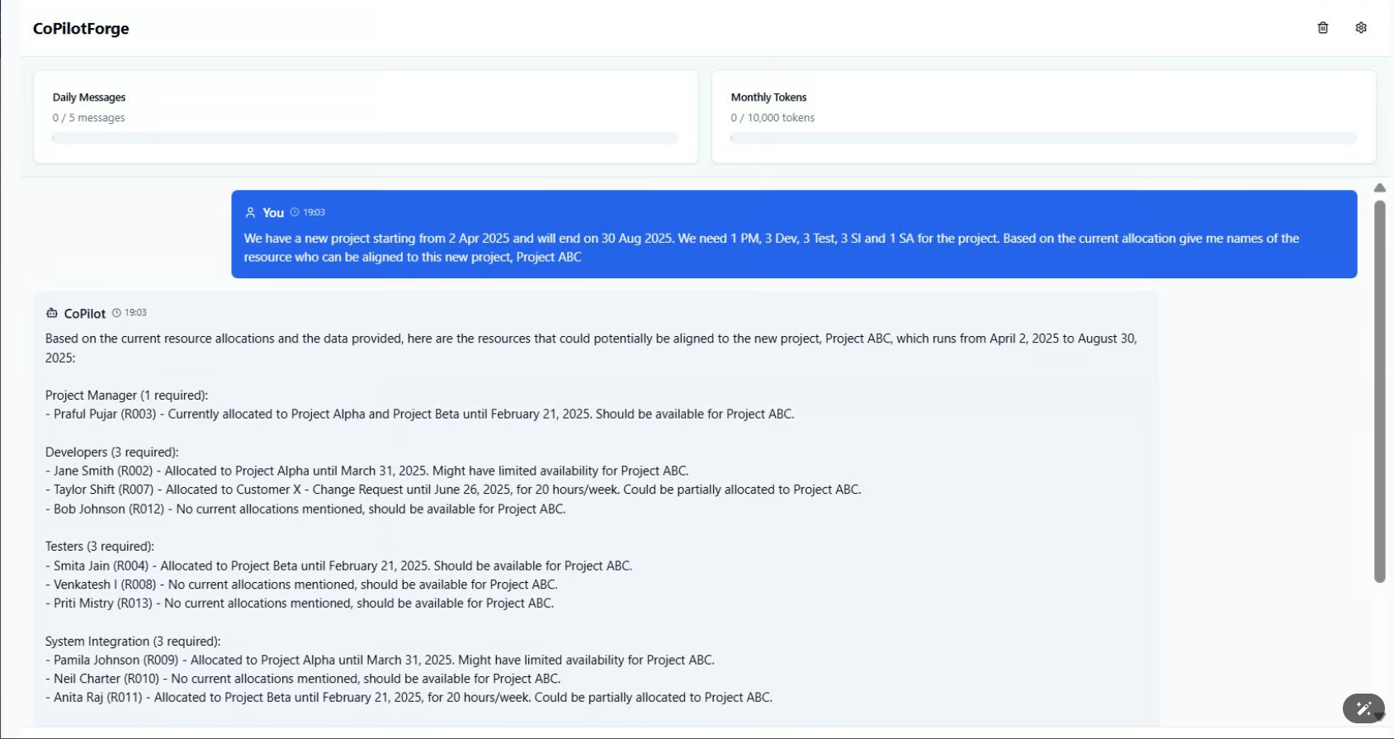Click the user icon beside You
Image resolution: width=1394 pixels, height=739 pixels.
tap(250, 212)
